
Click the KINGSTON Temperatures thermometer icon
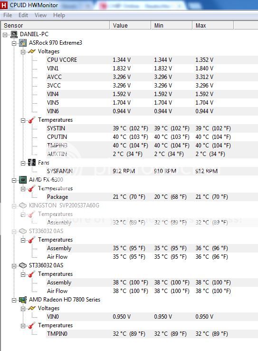click(32, 214)
